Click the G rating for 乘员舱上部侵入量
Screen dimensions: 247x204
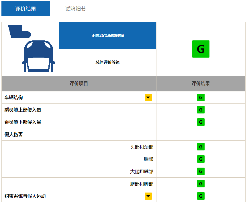tap(201, 110)
